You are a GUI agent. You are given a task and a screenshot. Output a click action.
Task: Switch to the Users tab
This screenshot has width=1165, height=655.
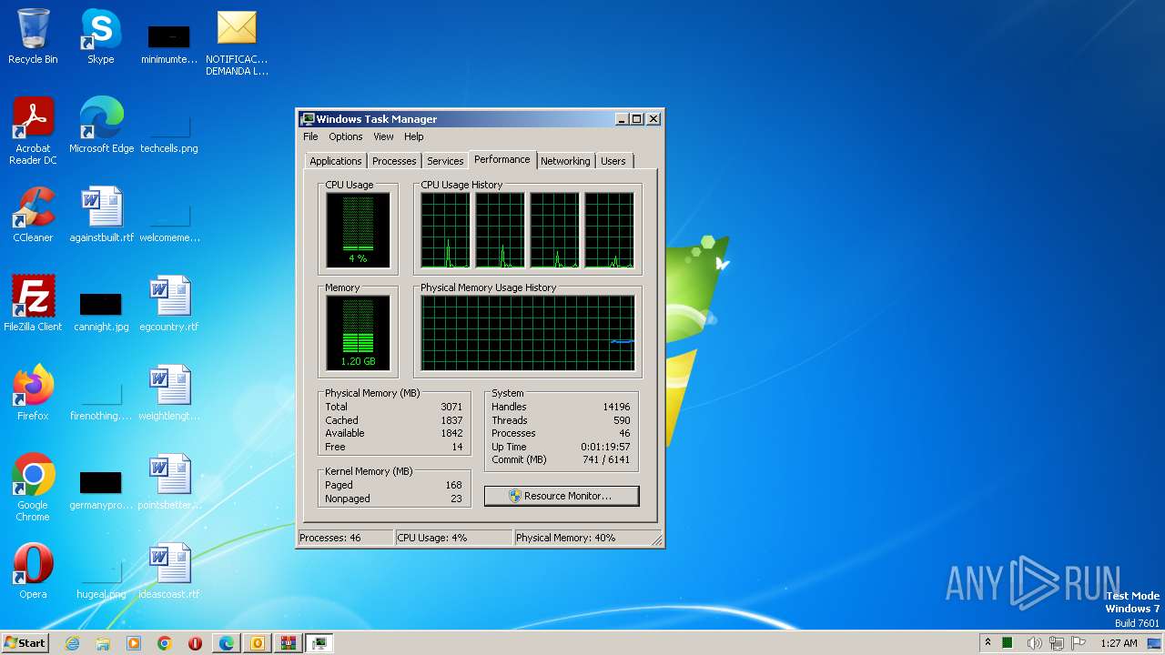[613, 161]
